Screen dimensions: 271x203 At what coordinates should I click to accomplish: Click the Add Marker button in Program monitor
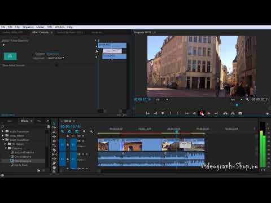(163, 113)
